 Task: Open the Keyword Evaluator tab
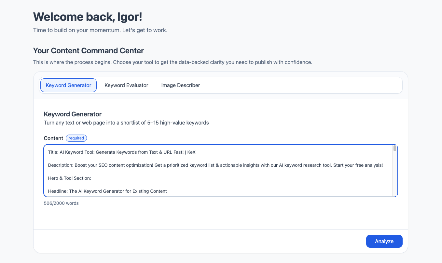(126, 85)
